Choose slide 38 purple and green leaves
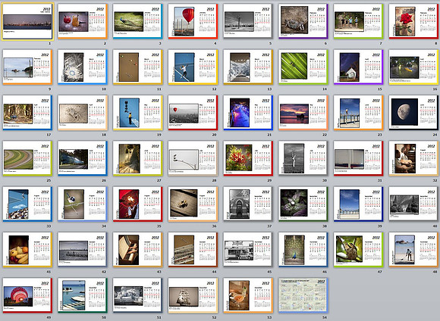 [303, 204]
